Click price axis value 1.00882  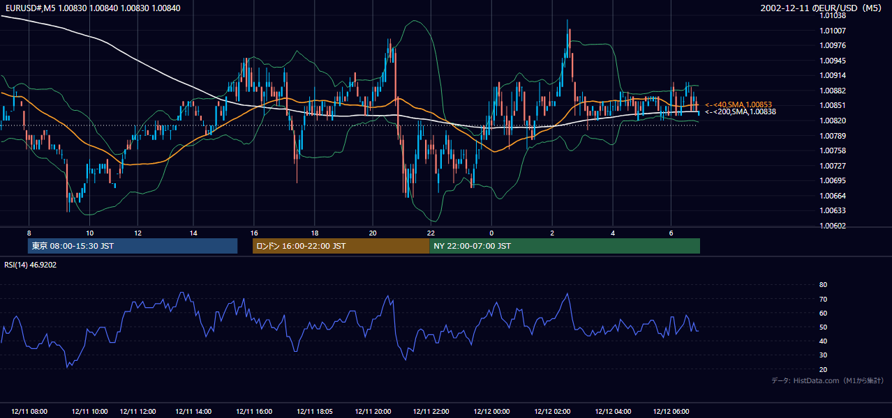click(x=833, y=91)
